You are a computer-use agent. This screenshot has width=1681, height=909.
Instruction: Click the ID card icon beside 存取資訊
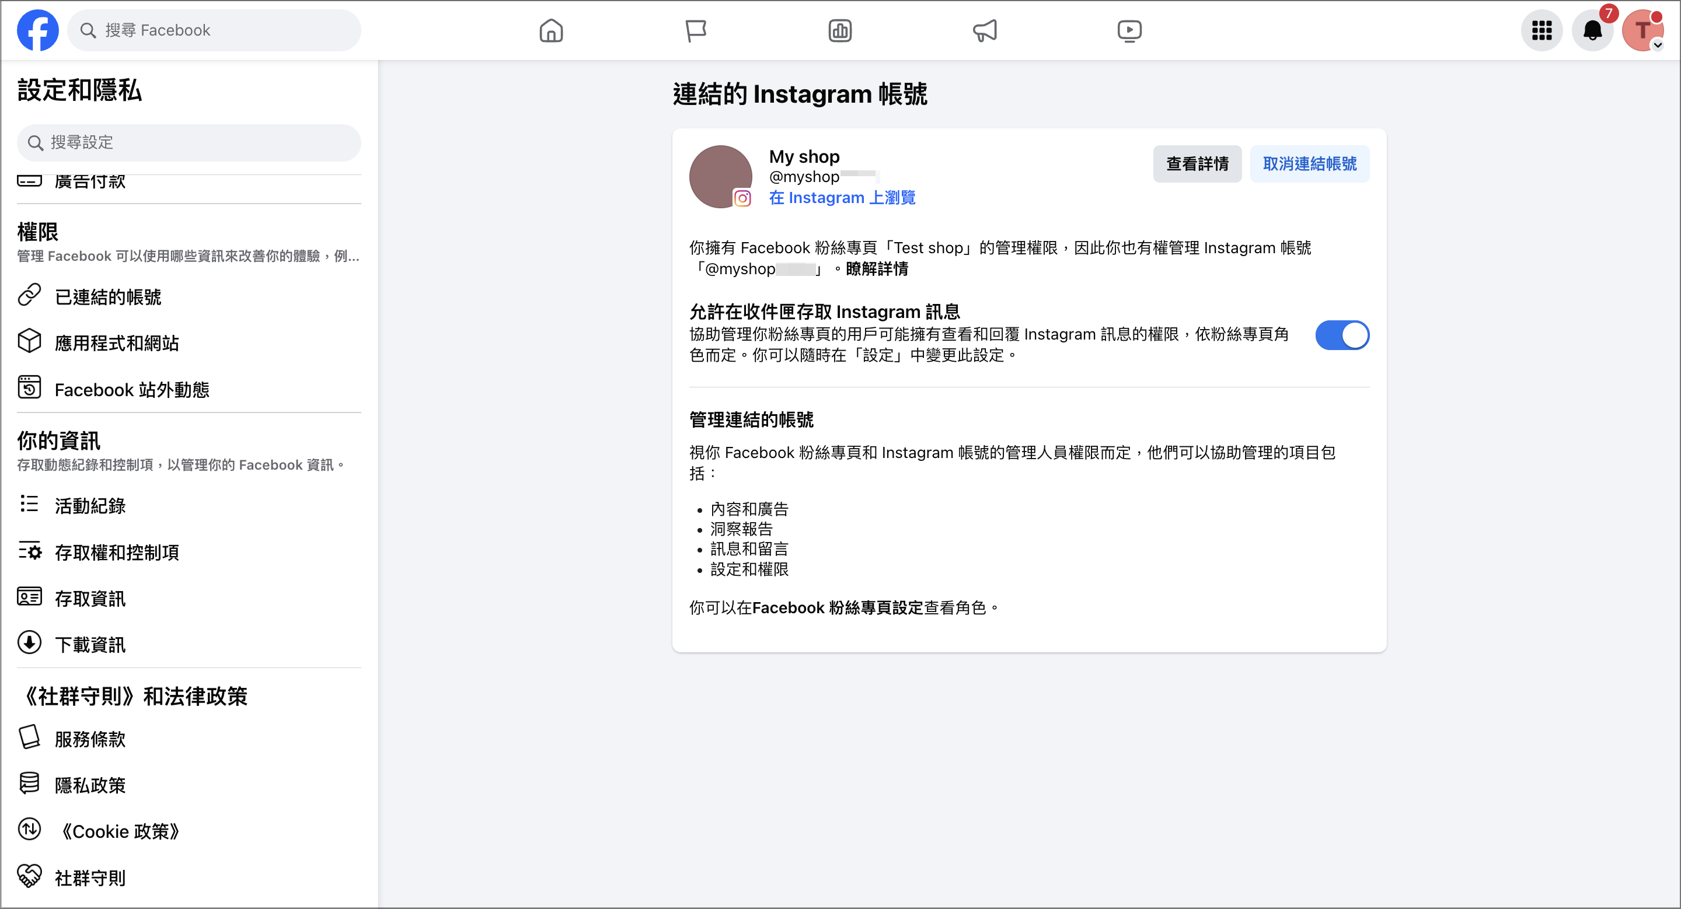pos(29,597)
